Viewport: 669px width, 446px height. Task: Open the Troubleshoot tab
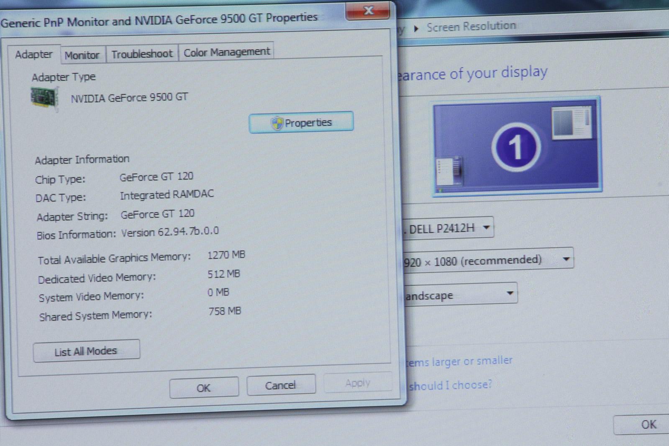[x=142, y=54]
